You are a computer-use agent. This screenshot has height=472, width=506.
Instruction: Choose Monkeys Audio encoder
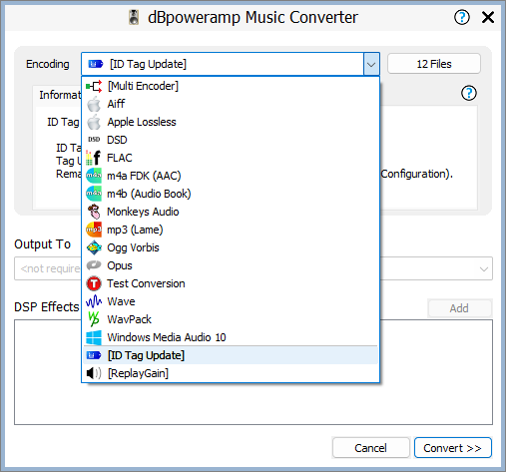point(231,212)
